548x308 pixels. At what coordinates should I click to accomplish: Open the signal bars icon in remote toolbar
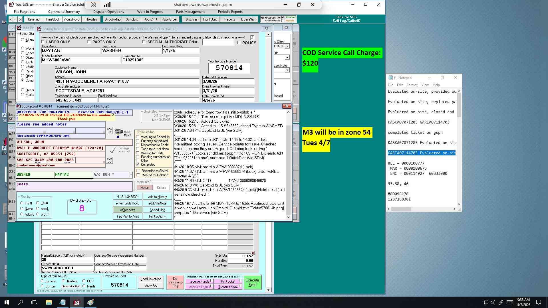coord(107,5)
